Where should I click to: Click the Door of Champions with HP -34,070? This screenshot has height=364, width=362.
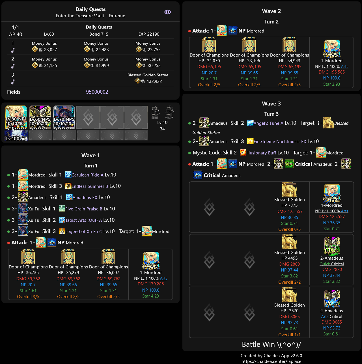coord(209,45)
